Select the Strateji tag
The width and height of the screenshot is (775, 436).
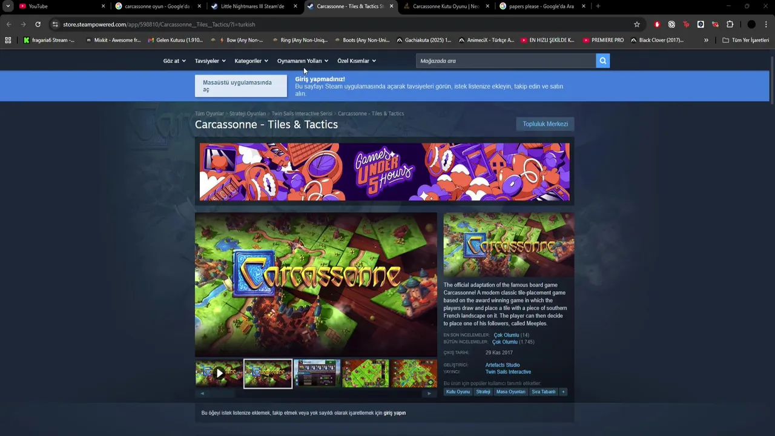483,392
